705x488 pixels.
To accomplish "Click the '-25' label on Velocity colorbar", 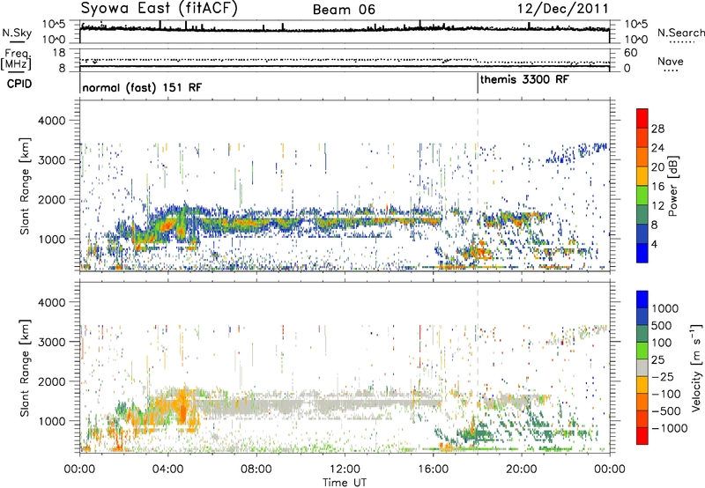I will click(x=664, y=376).
